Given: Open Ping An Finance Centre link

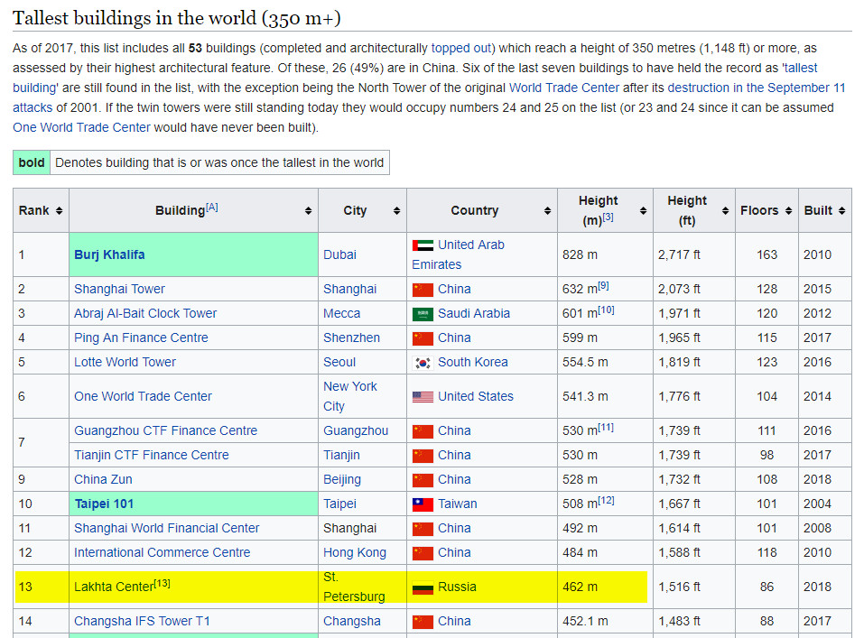Looking at the screenshot, I should pos(141,337).
